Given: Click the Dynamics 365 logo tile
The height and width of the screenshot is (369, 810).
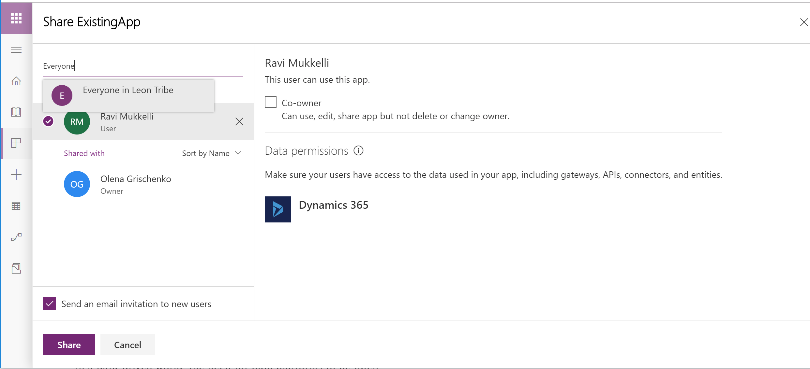Looking at the screenshot, I should click(277, 209).
